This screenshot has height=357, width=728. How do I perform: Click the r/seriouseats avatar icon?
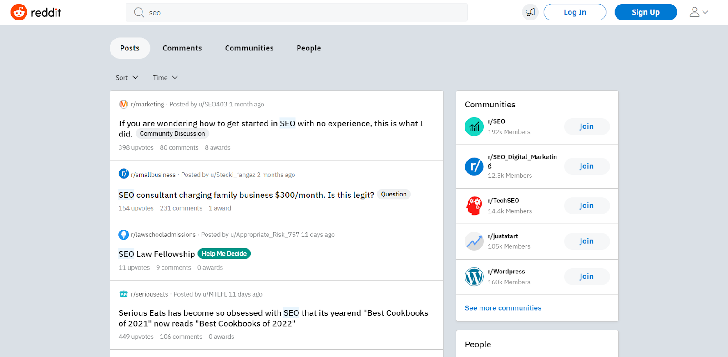tap(123, 294)
